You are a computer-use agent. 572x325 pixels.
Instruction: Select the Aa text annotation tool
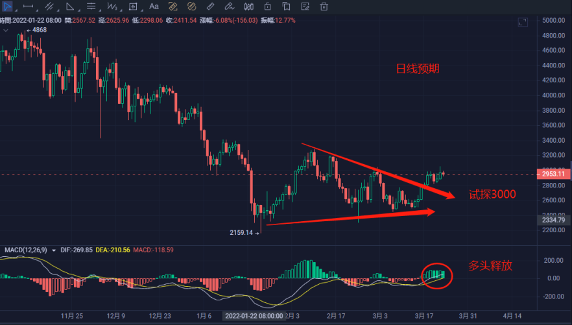click(154, 6)
